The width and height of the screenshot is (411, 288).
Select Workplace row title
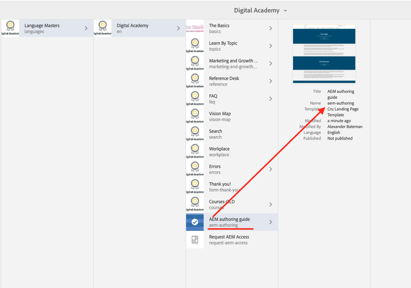click(x=219, y=149)
